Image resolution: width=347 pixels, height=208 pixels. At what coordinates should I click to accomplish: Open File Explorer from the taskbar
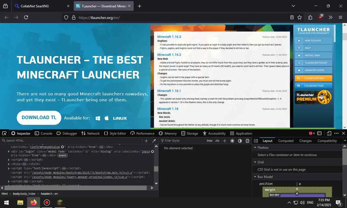pyautogui.click(x=20, y=202)
